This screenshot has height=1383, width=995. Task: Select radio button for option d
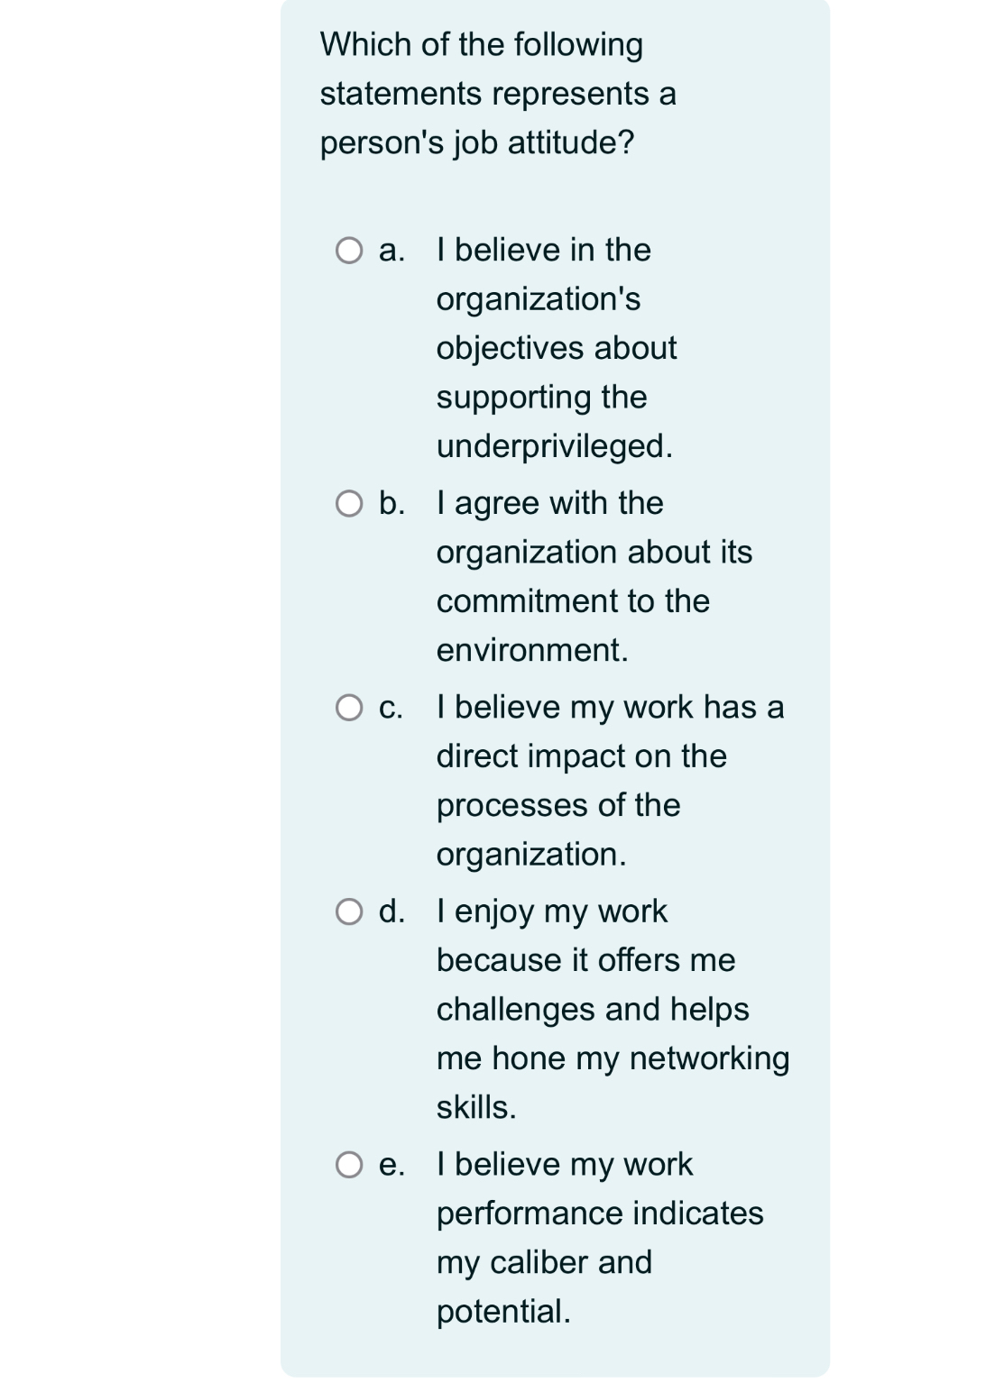pos(351,911)
